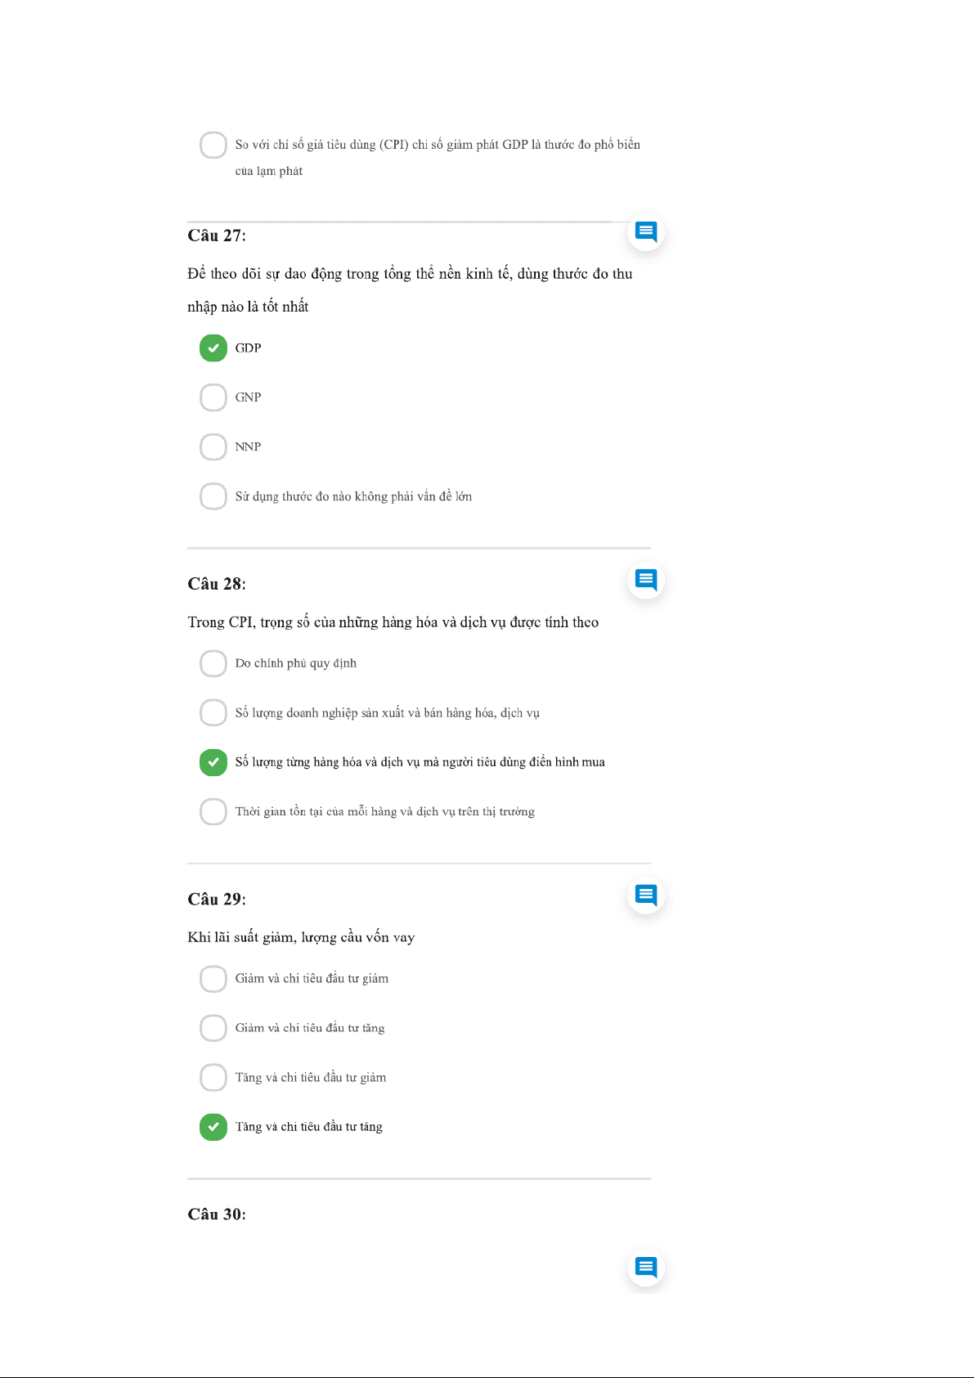Click the 'Câu 28:' question heading

pos(217,584)
